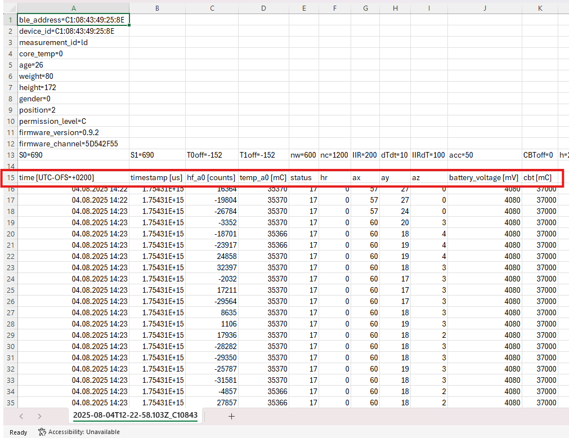Click cell CBToff=0

[x=540, y=155]
